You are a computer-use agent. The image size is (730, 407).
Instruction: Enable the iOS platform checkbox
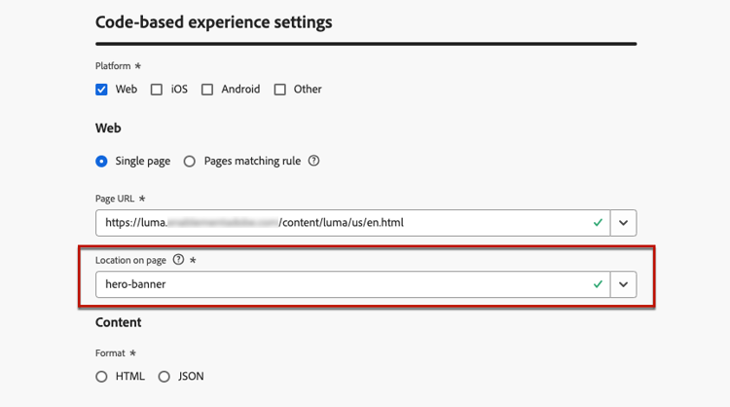[x=157, y=90]
